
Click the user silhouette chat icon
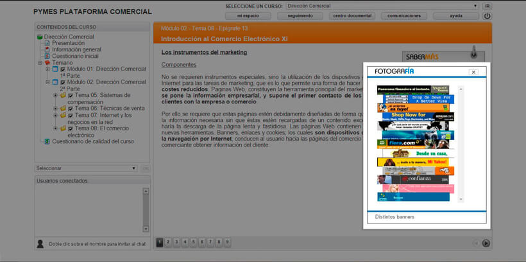(x=40, y=244)
